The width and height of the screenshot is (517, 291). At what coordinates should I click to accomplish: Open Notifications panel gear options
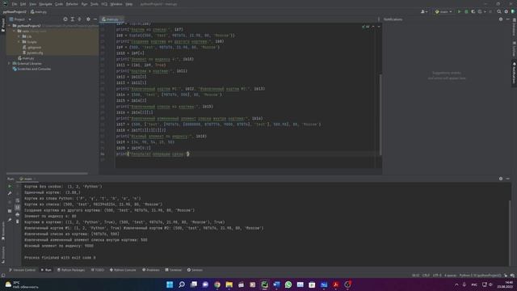coord(501,19)
